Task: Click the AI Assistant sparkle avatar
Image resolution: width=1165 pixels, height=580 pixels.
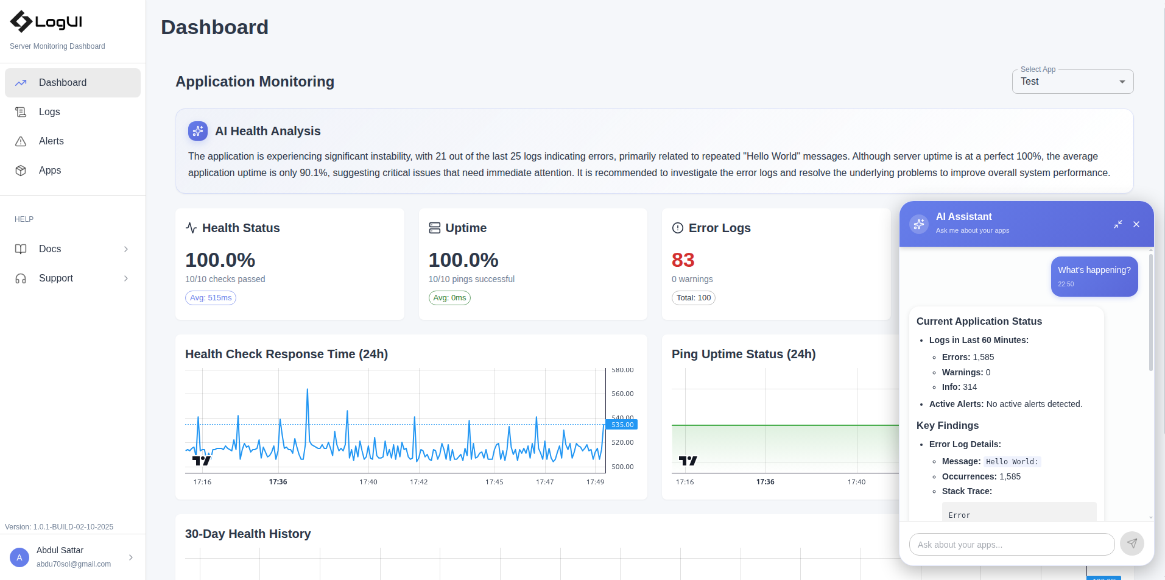Action: point(918,224)
